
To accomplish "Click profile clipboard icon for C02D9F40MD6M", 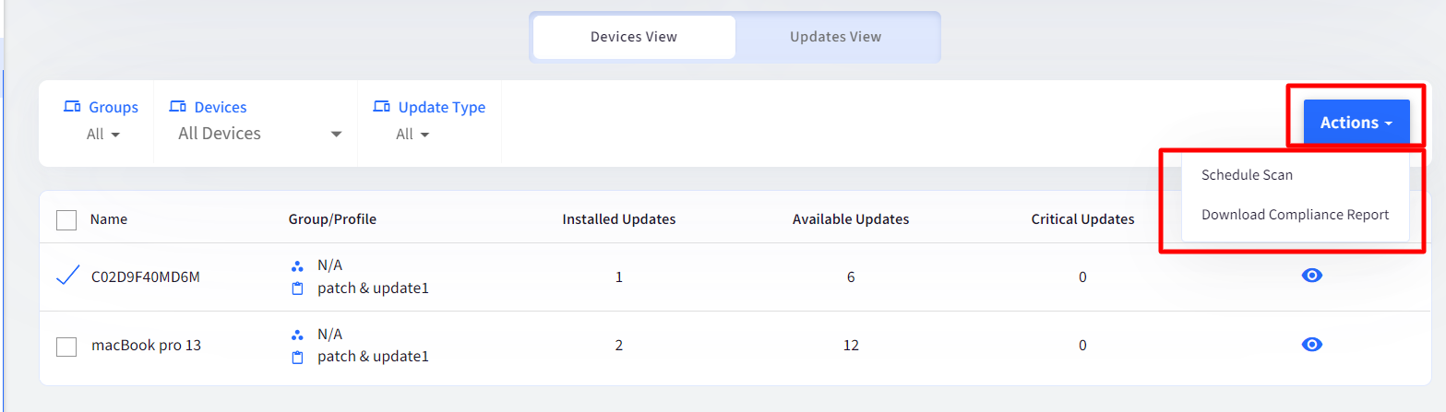I will click(297, 288).
